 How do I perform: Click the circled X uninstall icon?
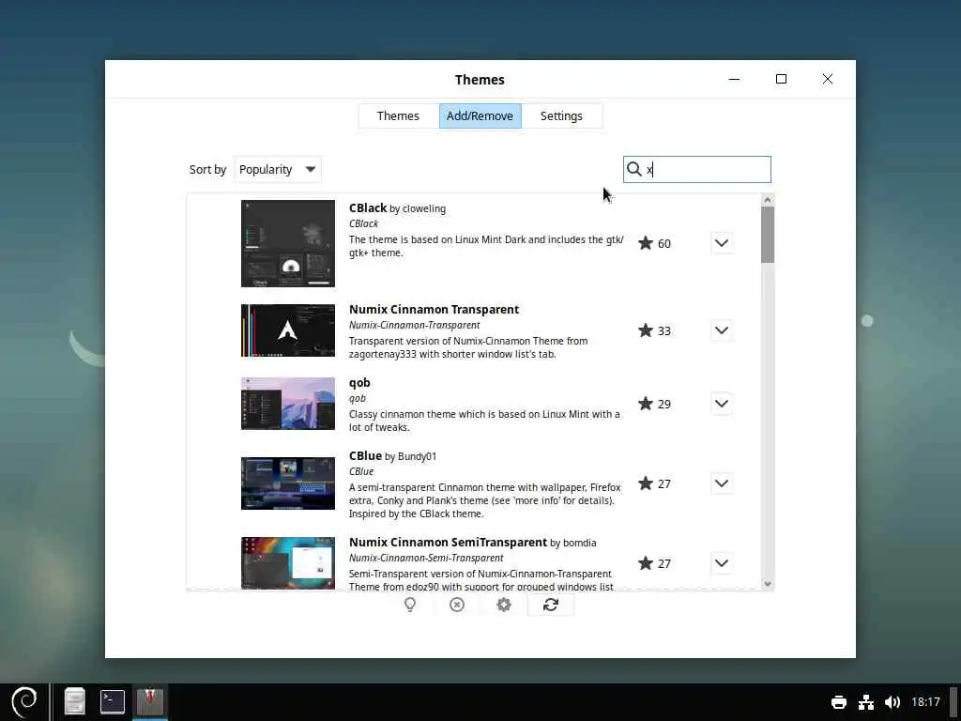click(457, 605)
